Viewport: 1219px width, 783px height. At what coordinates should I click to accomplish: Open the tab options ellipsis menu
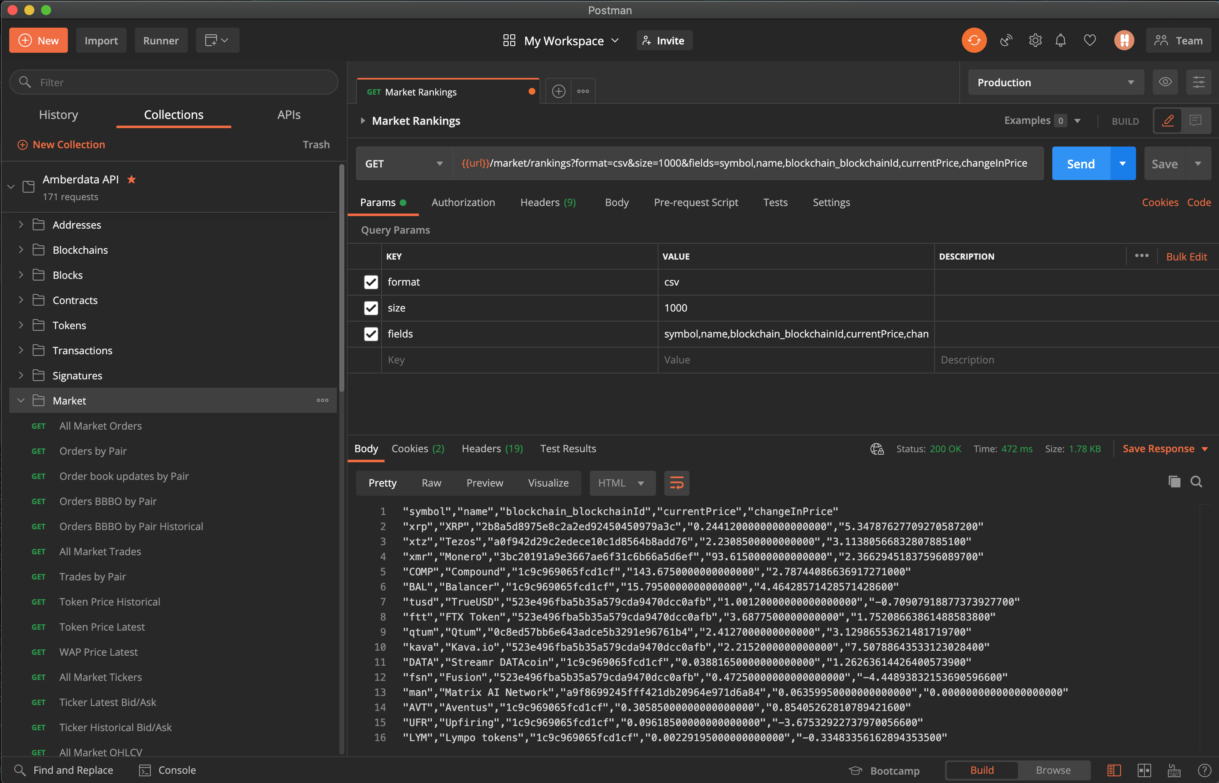tap(583, 92)
